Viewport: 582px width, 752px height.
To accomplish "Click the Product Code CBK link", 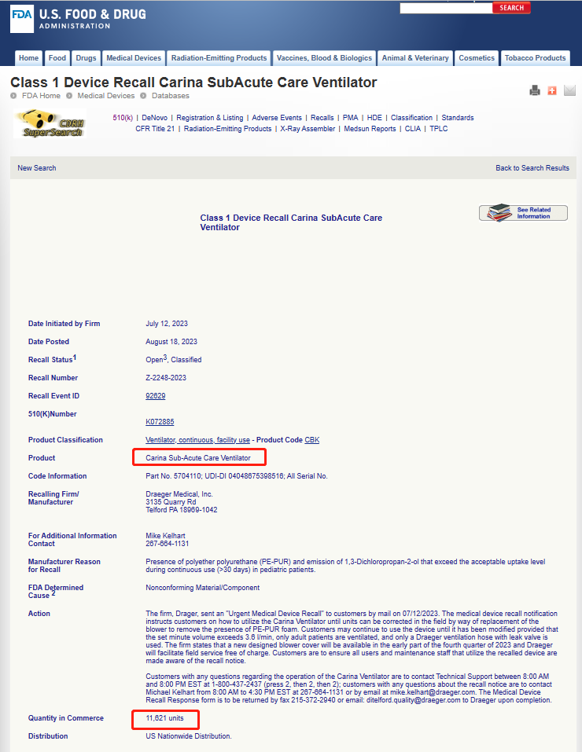I will [x=312, y=440].
